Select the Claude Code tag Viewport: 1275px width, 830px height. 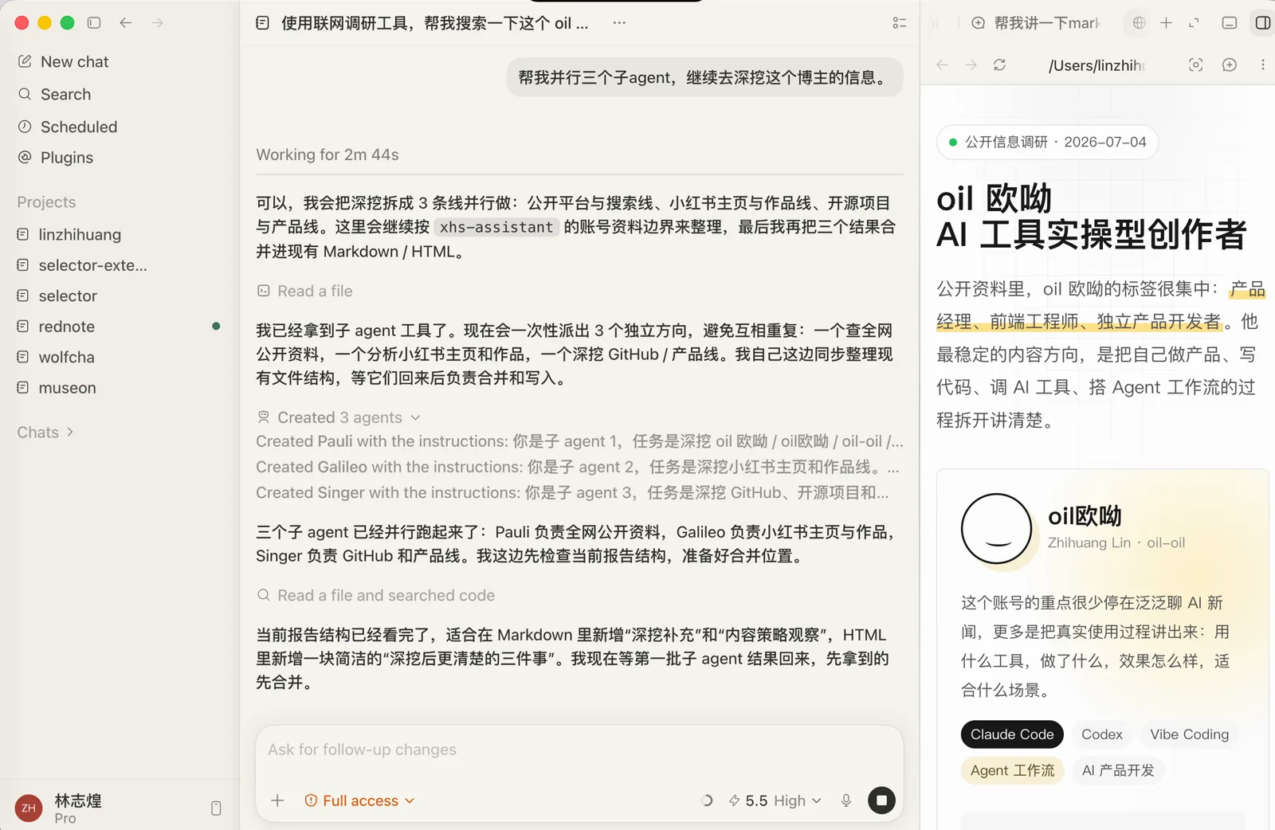(1012, 734)
